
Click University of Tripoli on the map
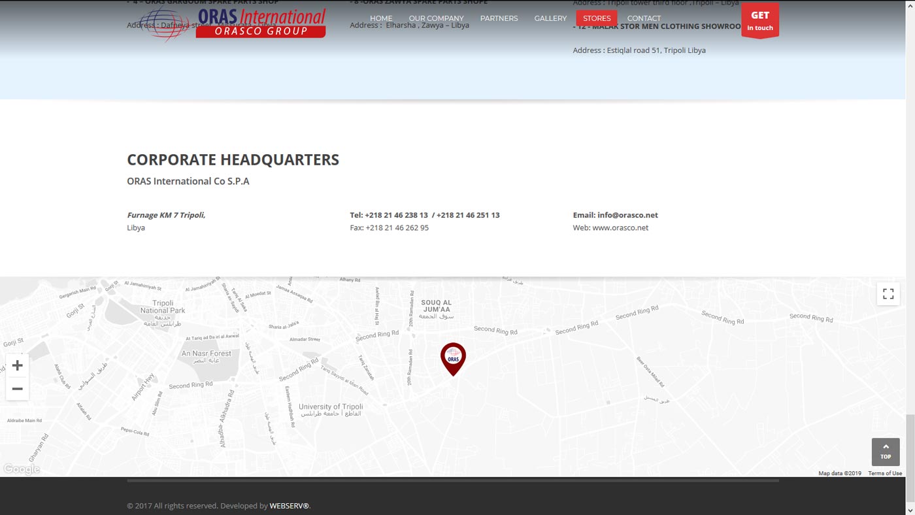tap(331, 407)
